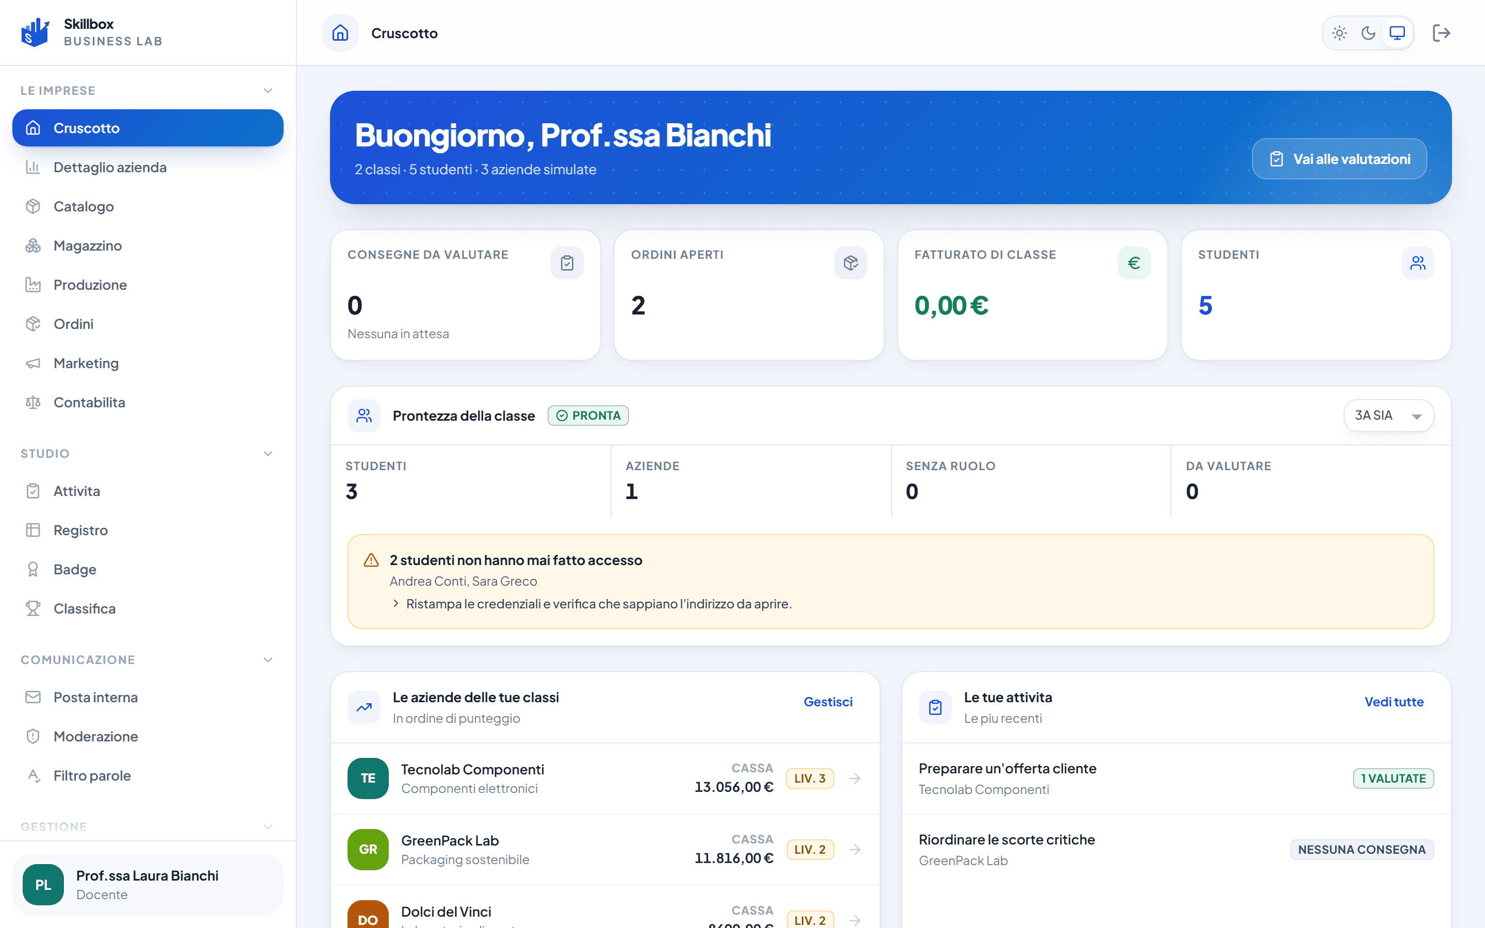1485x928 pixels.
Task: Collapse the GESTIONE sidebar section
Action: coord(268,827)
